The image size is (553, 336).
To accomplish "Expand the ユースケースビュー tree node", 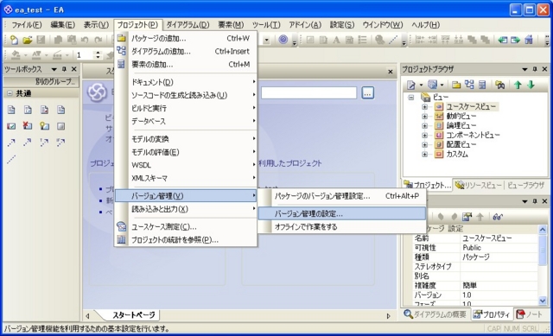I will pos(424,106).
